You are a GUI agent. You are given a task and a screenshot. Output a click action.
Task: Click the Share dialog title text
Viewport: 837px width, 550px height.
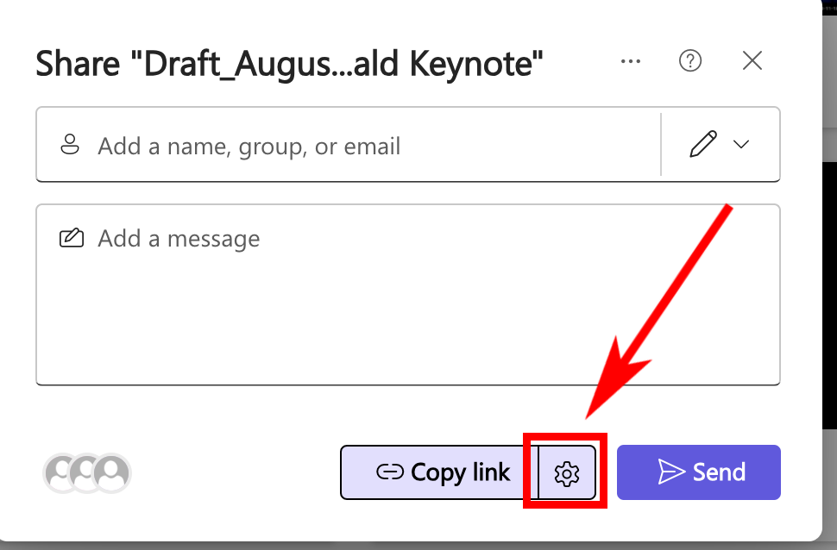[x=289, y=63]
